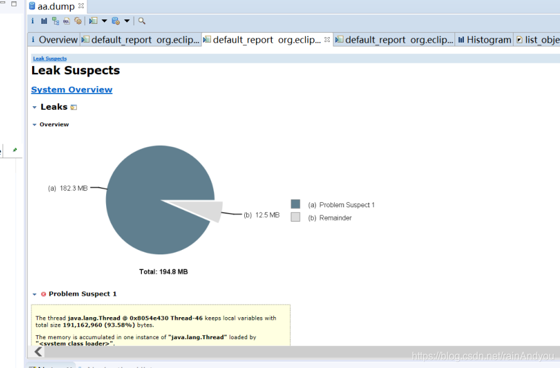Click the 'Thread-46' thread description text

click(186, 318)
